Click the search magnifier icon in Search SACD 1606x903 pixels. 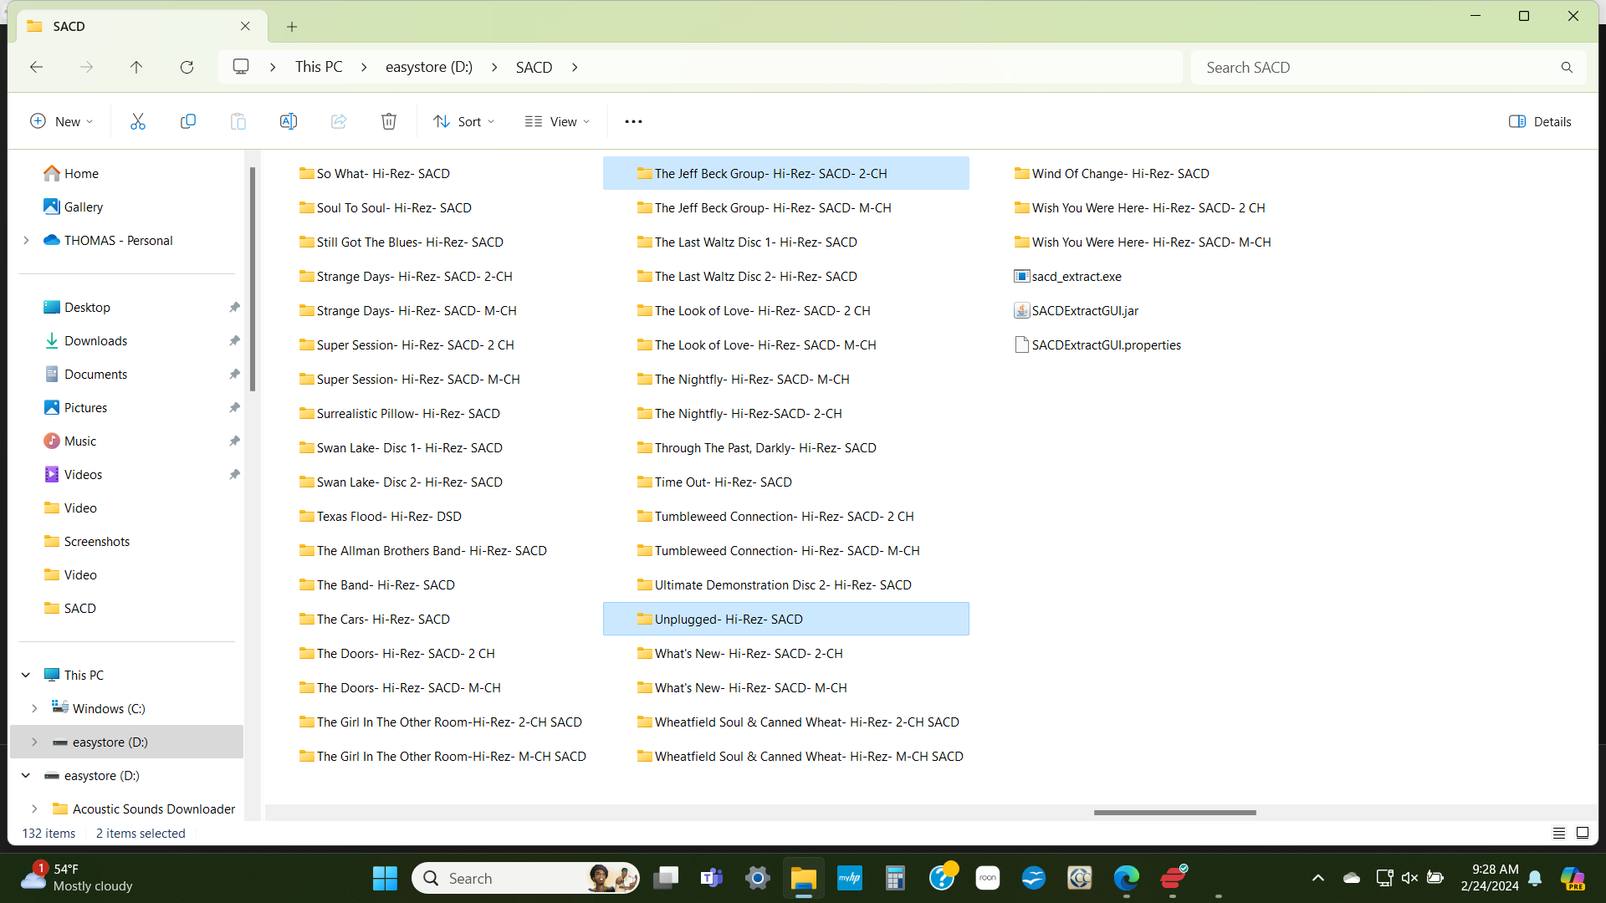coord(1567,67)
